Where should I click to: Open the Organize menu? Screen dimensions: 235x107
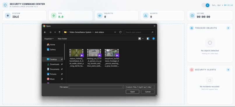pos(49,39)
